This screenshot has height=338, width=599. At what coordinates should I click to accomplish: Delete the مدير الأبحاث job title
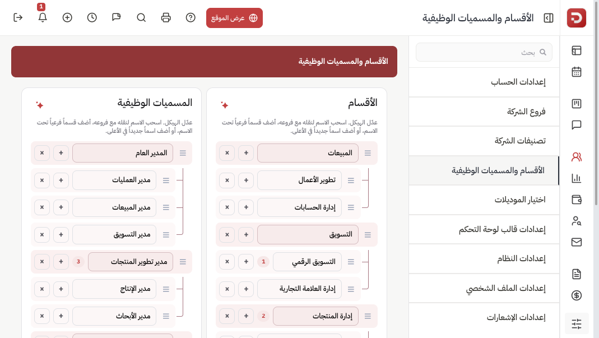click(42, 316)
